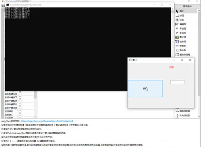Maximize the 窗口 preview window
Viewport: 201px width, 147px height.
pyautogui.click(x=182, y=60)
